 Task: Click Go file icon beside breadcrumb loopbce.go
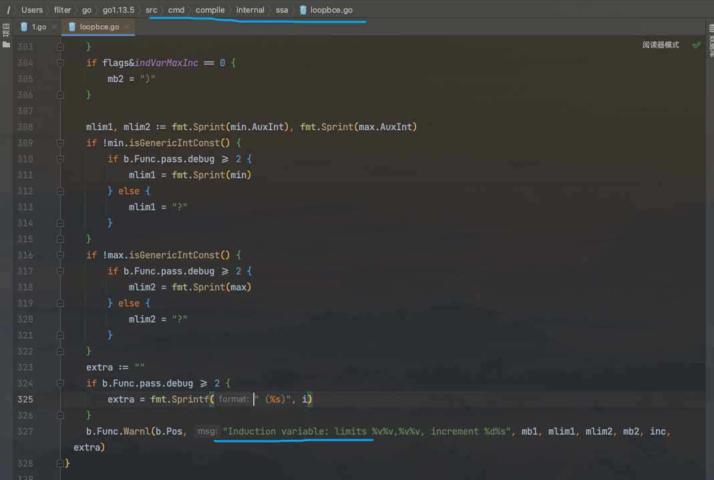pos(303,9)
